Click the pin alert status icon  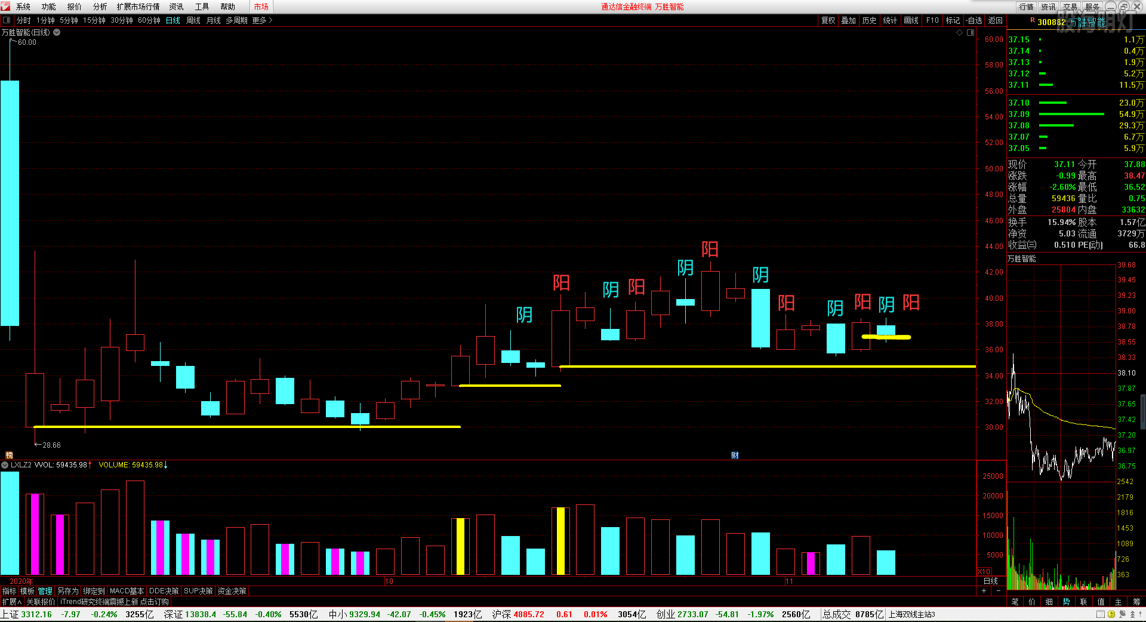point(1141,614)
